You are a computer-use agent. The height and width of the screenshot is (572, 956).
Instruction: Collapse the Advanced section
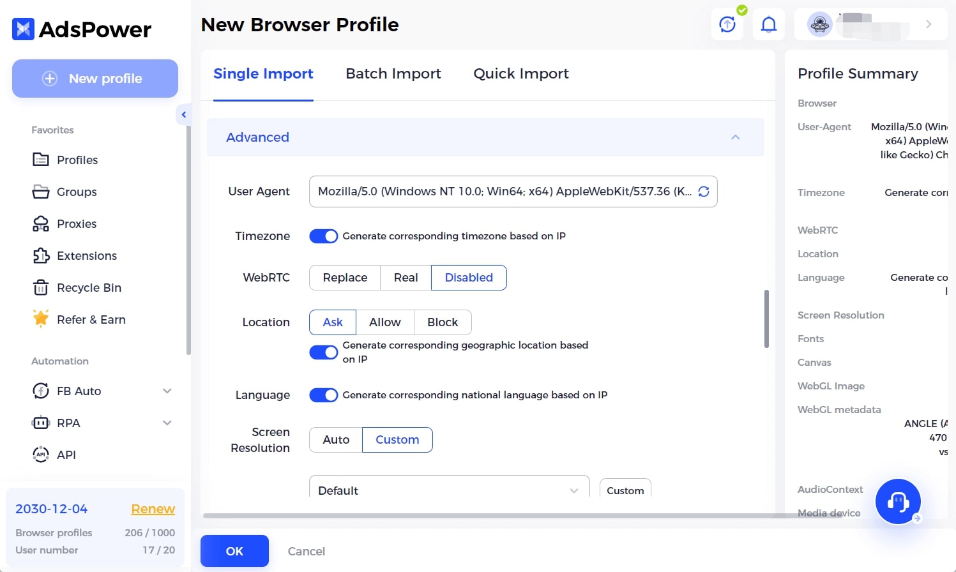pos(735,137)
